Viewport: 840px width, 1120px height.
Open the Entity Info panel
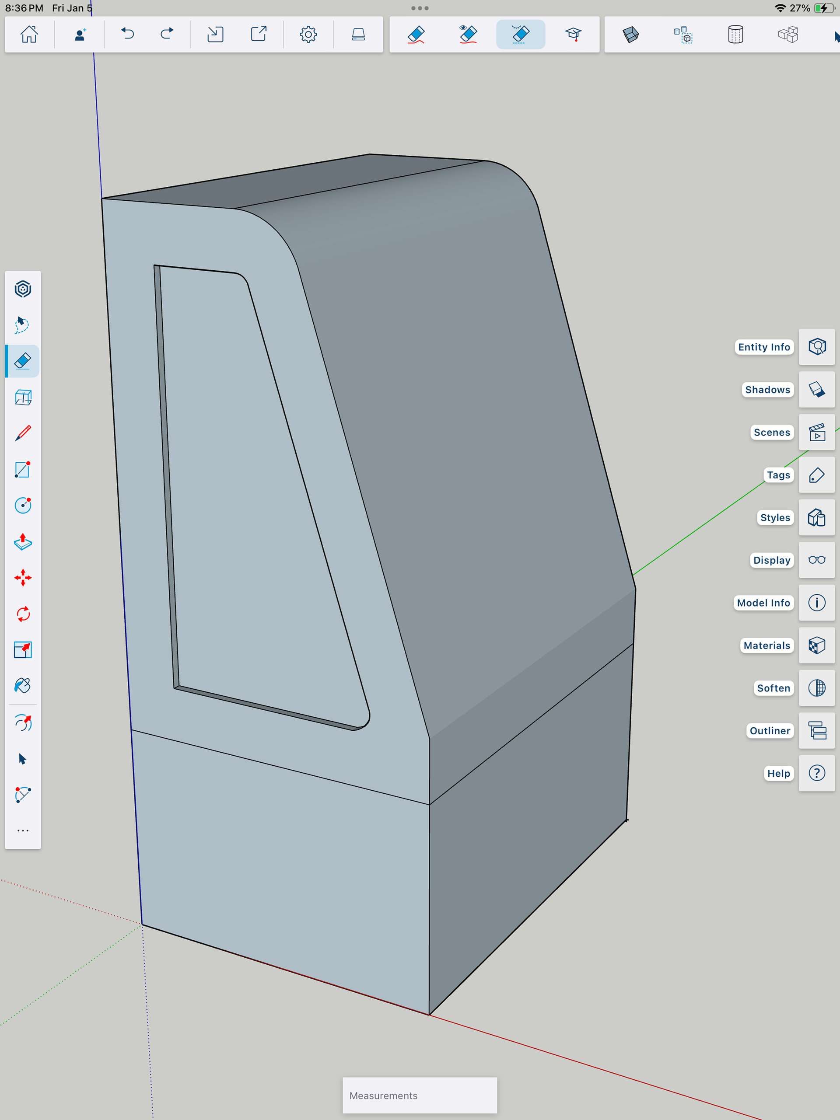pyautogui.click(x=816, y=347)
